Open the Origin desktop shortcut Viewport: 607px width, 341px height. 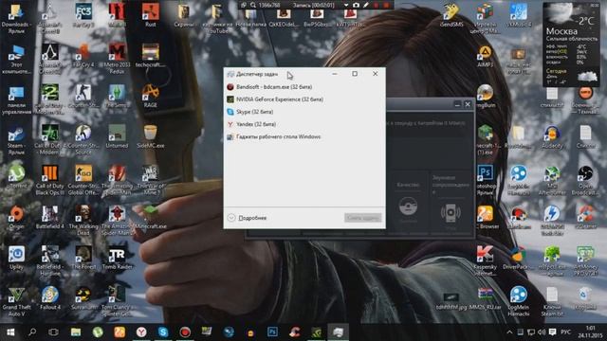(x=16, y=217)
